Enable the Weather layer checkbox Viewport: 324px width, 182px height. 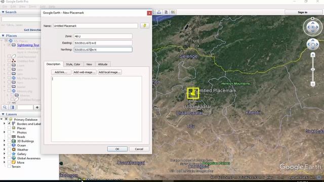click(9, 150)
